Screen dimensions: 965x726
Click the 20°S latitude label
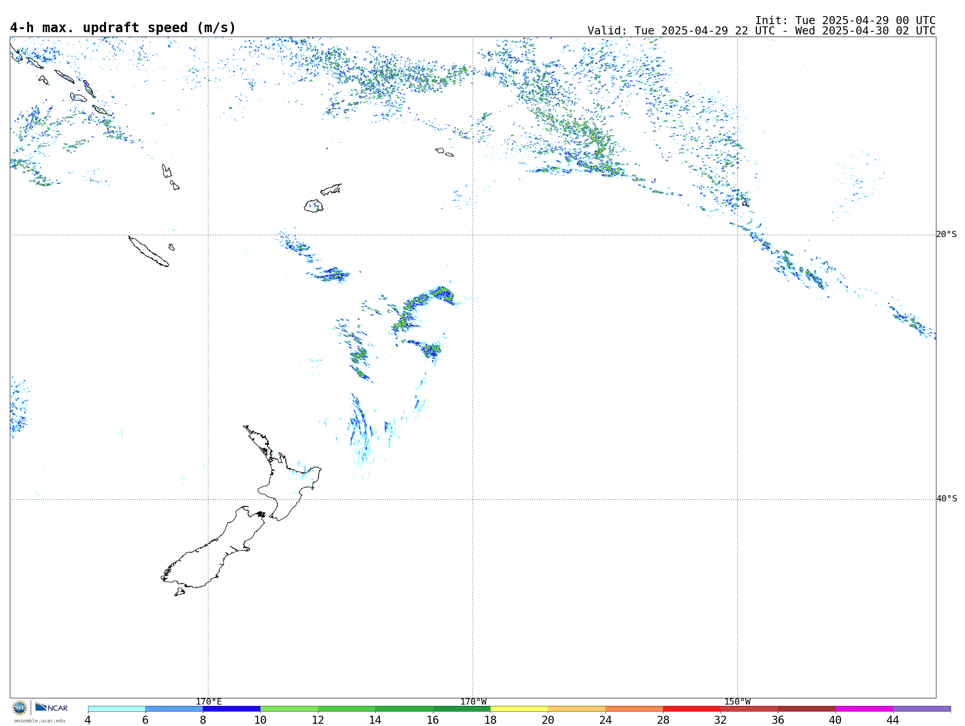pyautogui.click(x=946, y=234)
